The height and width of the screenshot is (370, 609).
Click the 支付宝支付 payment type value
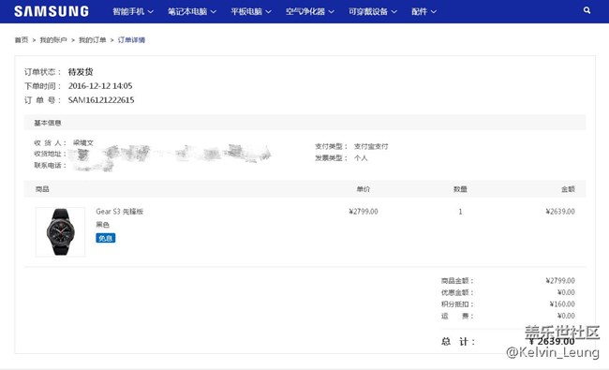371,146
